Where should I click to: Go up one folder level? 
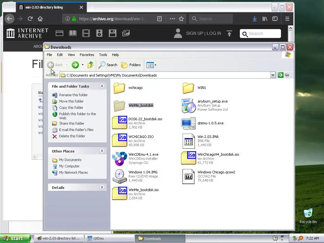pyautogui.click(x=90, y=65)
